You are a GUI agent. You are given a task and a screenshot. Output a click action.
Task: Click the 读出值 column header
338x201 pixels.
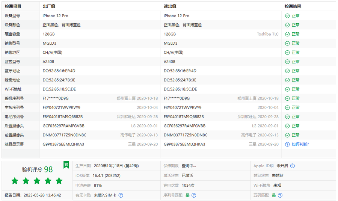pyautogui.click(x=170, y=6)
